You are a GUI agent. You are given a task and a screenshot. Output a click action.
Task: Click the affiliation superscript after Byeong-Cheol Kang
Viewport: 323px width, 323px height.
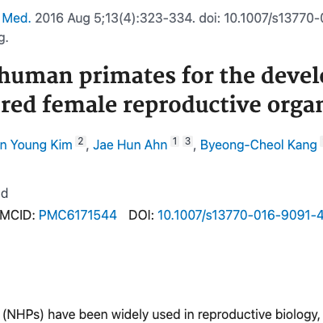321,141
